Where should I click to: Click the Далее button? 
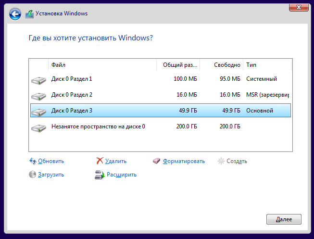click(x=284, y=219)
